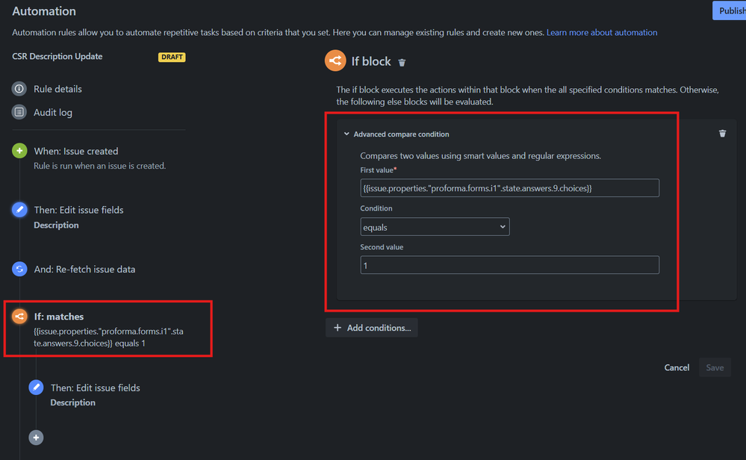Select And: Re-fetch issue data component
This screenshot has height=460, width=746.
pos(84,269)
